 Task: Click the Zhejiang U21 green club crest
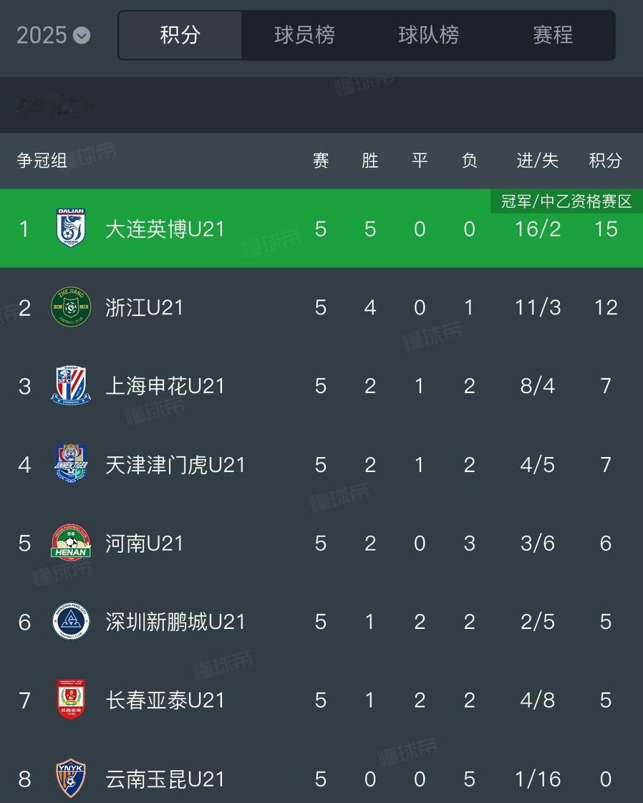[71, 307]
